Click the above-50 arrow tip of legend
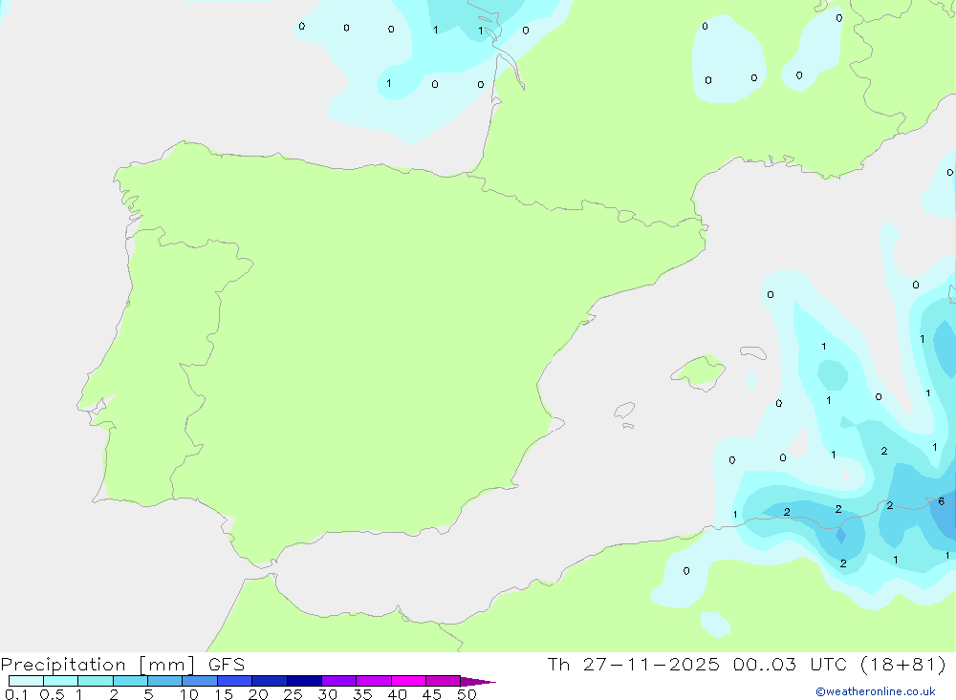The height and width of the screenshot is (700, 956). point(477,681)
